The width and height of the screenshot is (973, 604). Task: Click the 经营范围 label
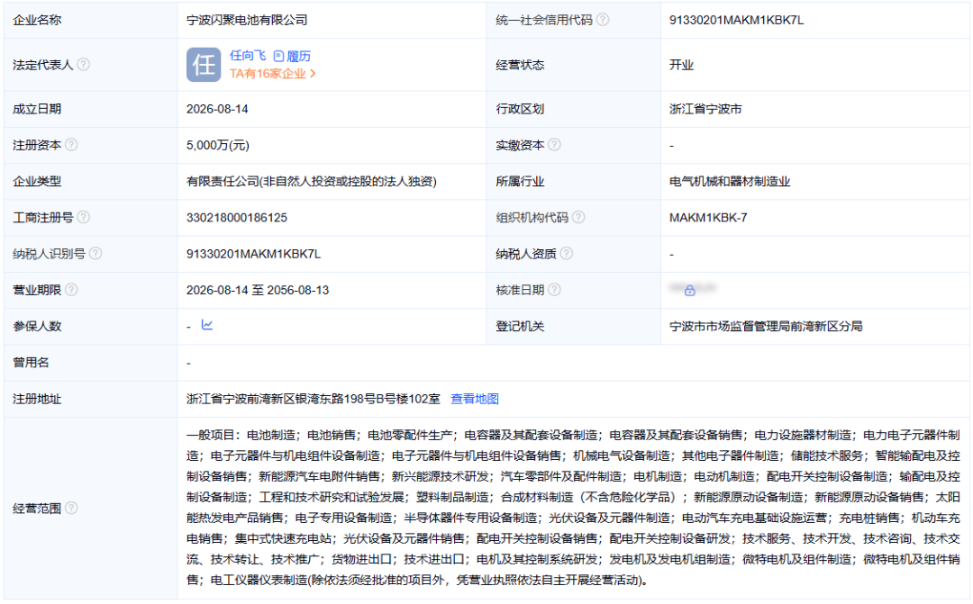click(37, 509)
